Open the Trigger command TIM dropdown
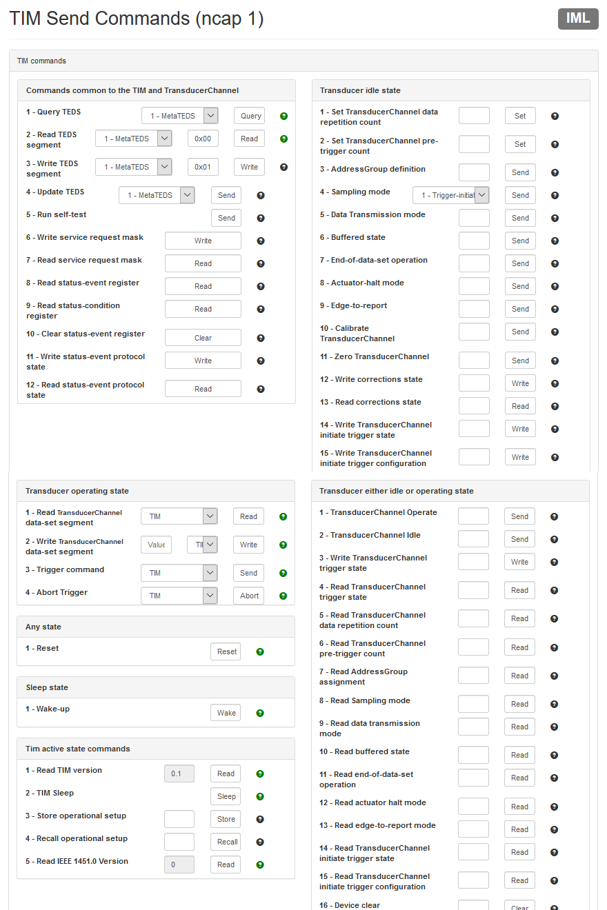Screen dimensions: 607x910 [179, 573]
